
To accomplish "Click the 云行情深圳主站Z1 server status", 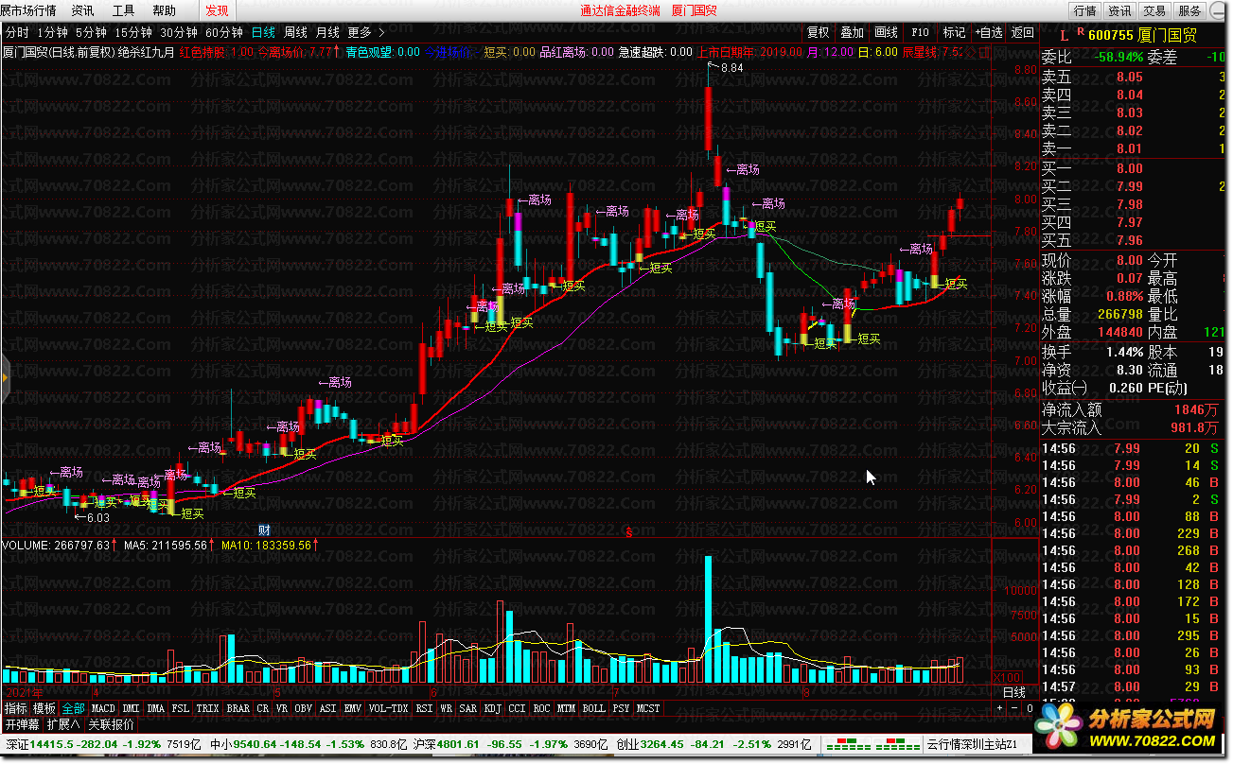I will coord(972,745).
